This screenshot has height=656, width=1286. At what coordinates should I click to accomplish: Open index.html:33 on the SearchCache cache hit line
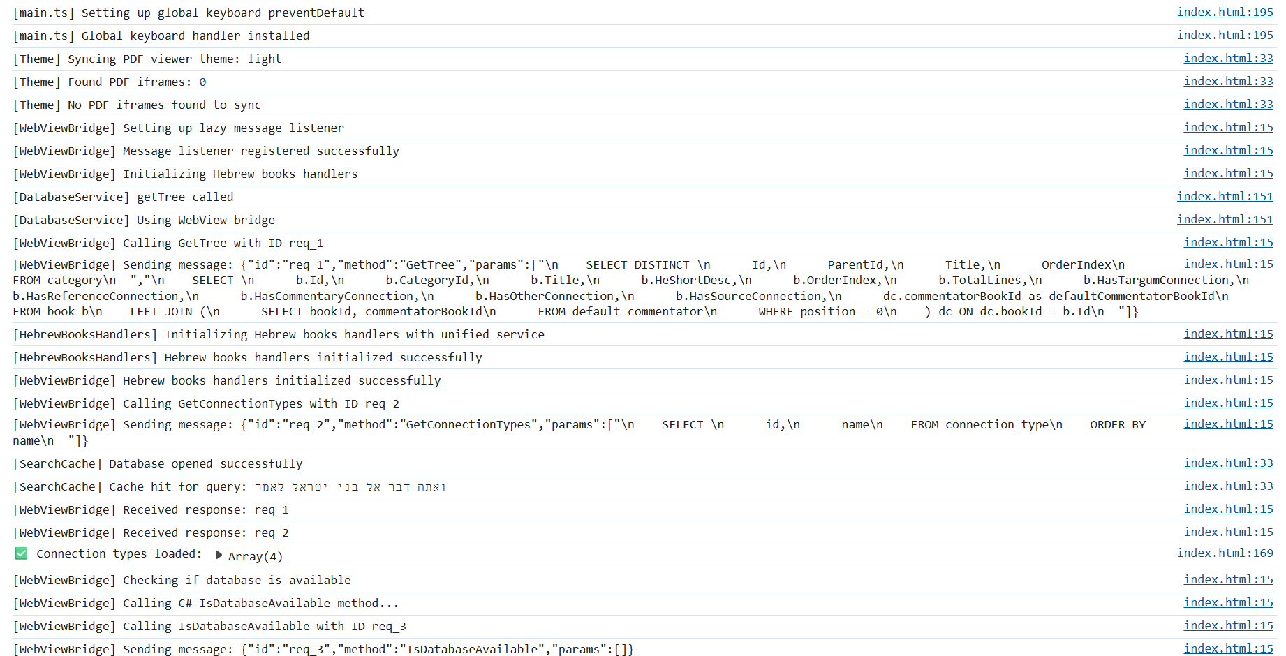pos(1228,485)
